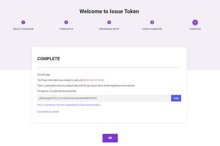Select the step 3 circle icon
220x146 pixels.
[109, 22]
